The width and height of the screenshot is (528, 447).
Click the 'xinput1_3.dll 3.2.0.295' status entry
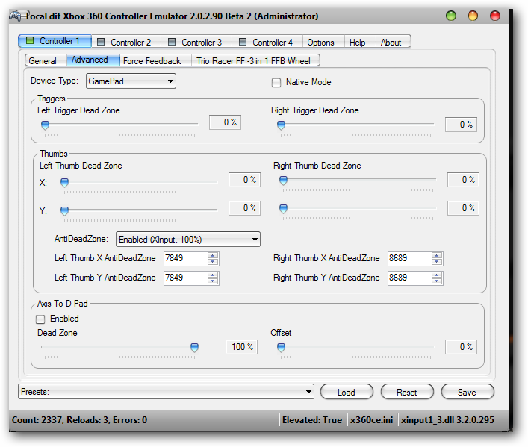[x=447, y=420]
